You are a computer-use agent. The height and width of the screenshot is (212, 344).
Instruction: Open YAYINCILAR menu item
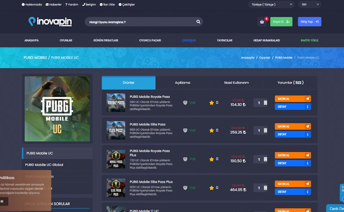click(x=224, y=40)
